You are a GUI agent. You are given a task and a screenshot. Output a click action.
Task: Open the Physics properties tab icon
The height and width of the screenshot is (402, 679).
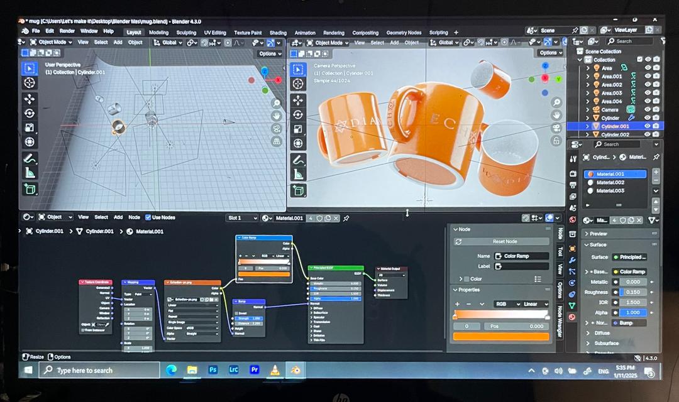point(573,283)
